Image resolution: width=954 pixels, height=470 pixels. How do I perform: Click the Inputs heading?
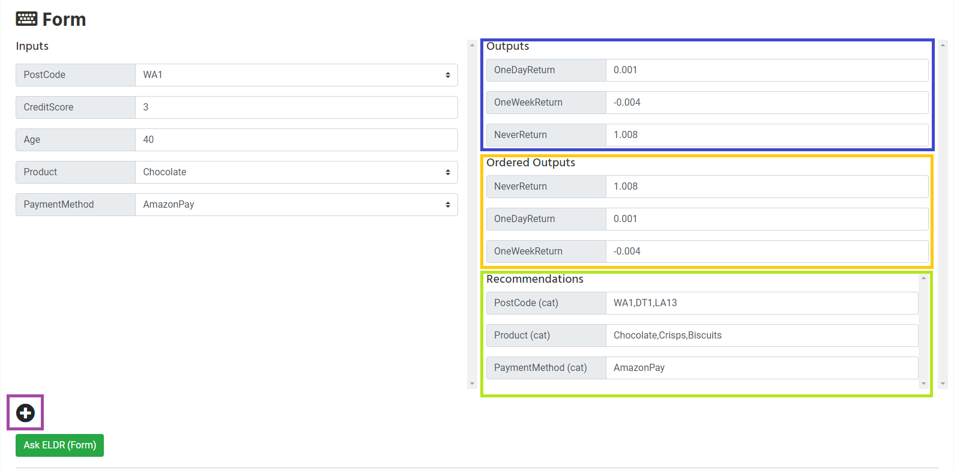point(32,46)
